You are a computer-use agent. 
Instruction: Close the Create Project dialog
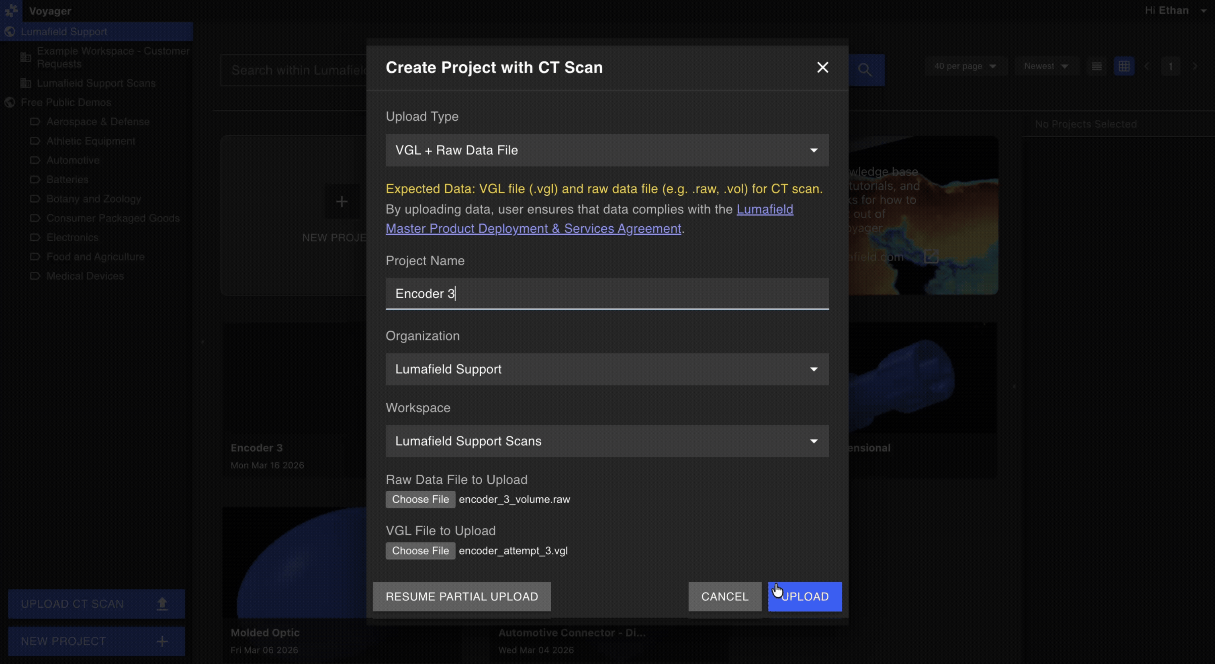pyautogui.click(x=822, y=68)
